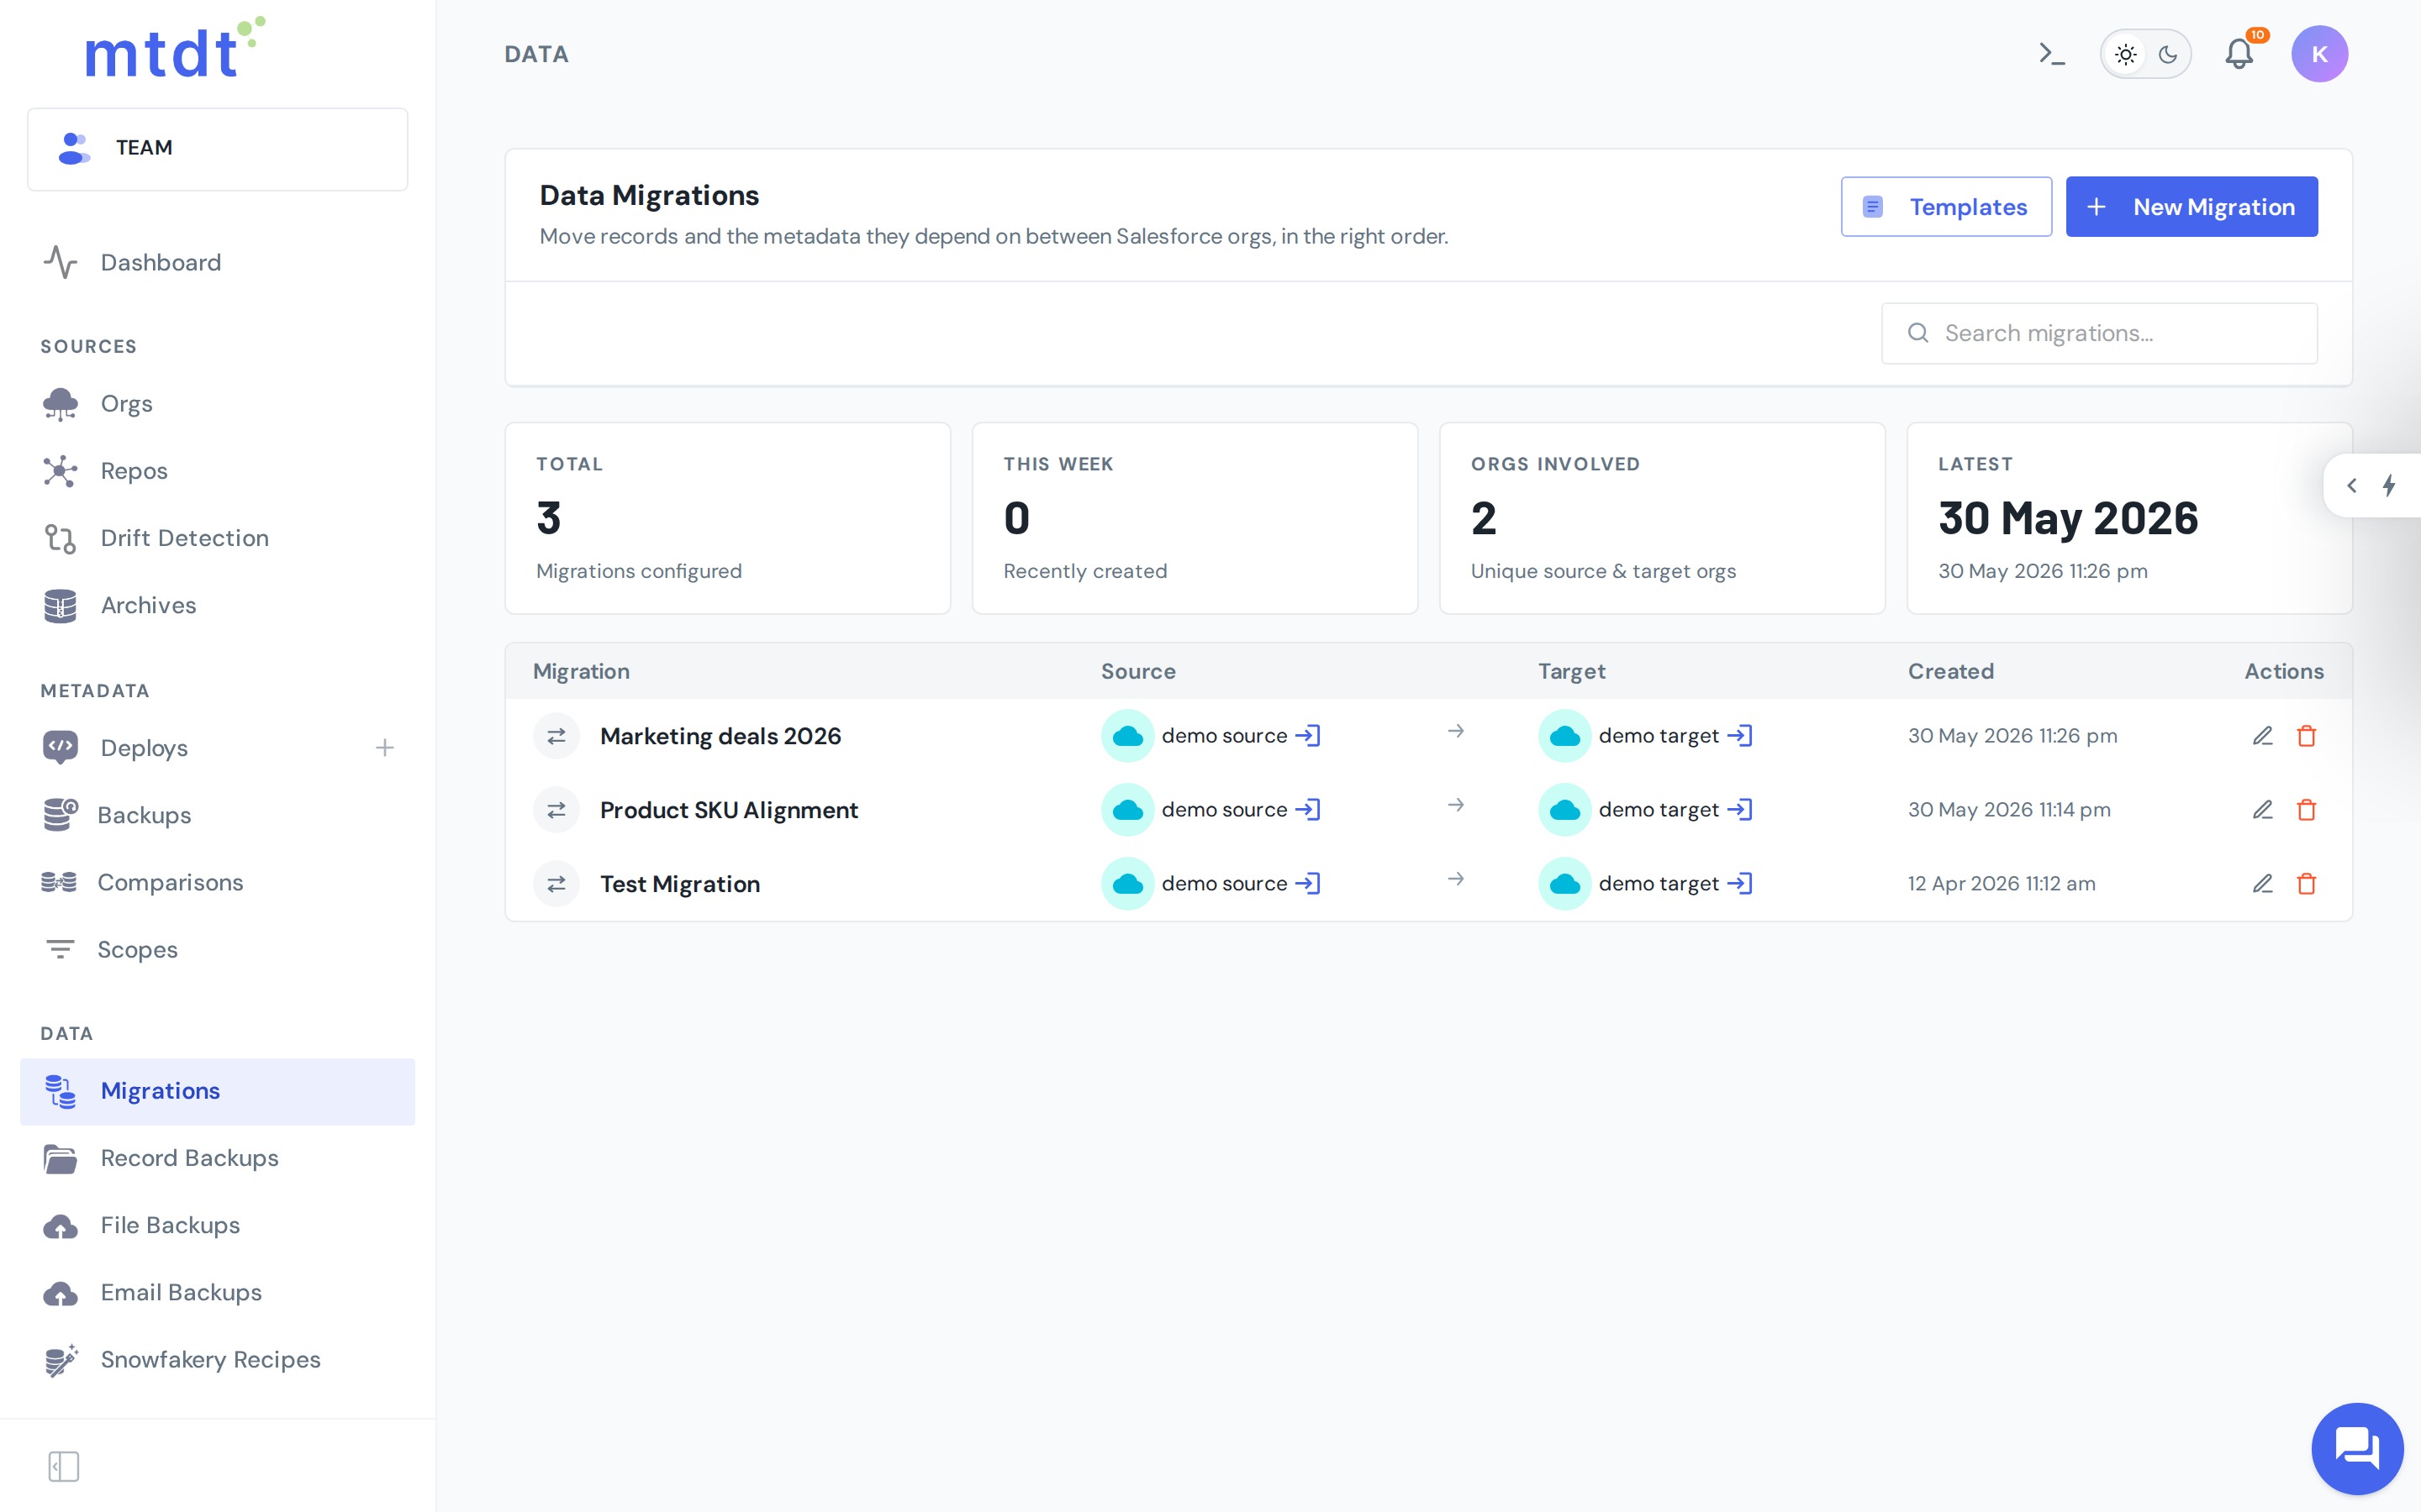Click the Total migrations card

click(727, 518)
